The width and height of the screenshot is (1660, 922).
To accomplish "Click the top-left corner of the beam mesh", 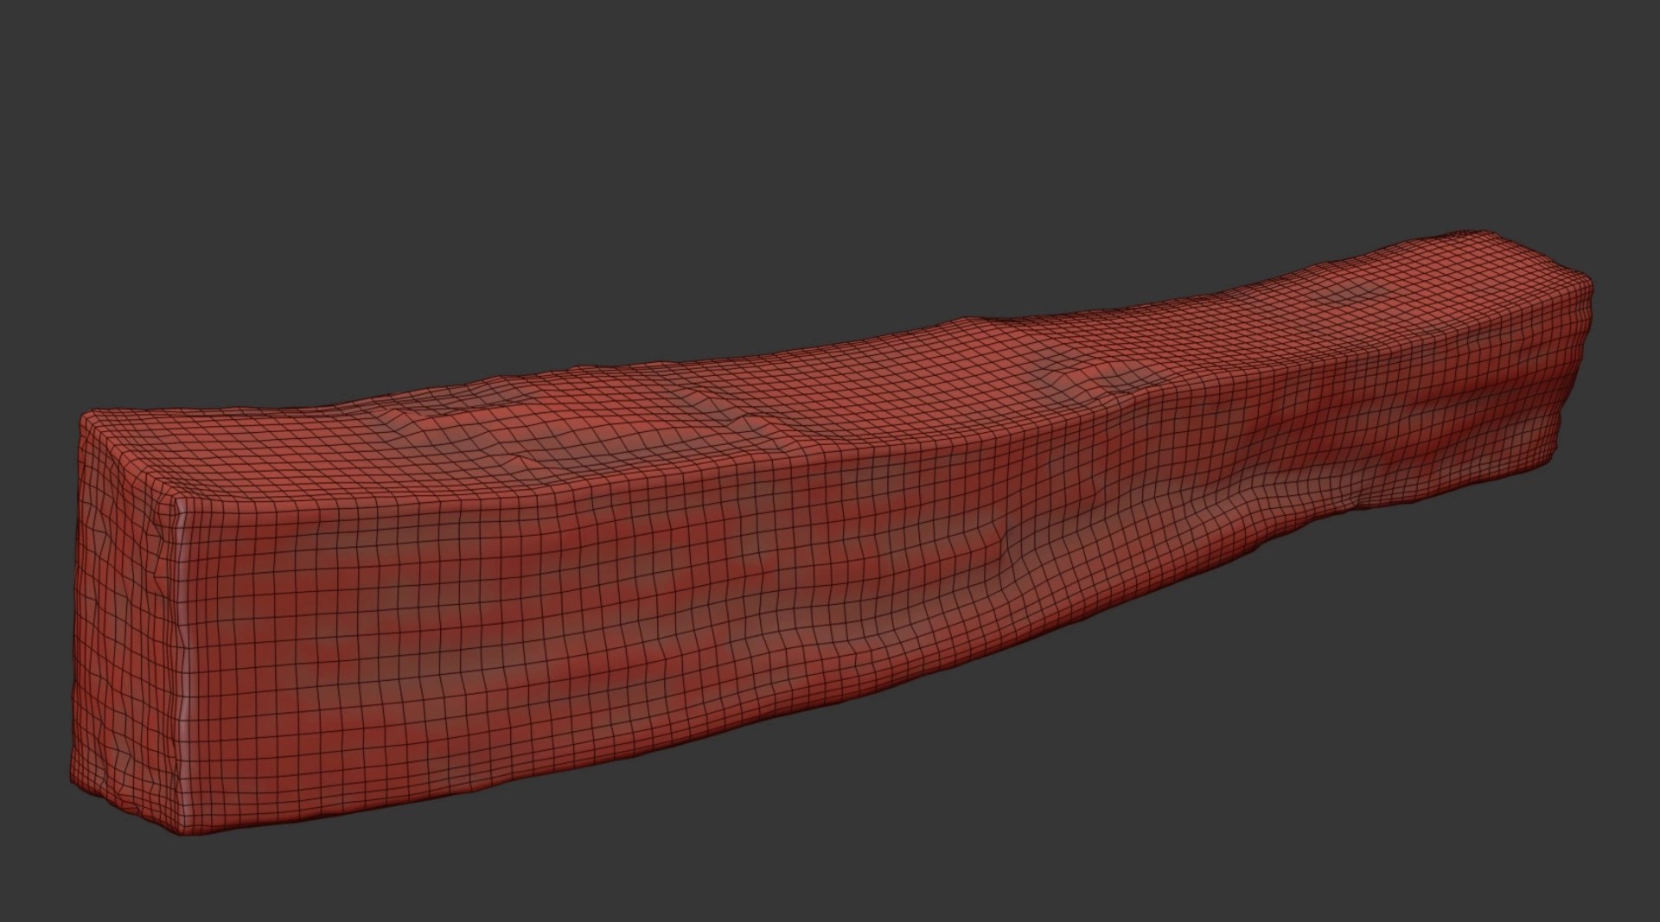I will pyautogui.click(x=84, y=417).
